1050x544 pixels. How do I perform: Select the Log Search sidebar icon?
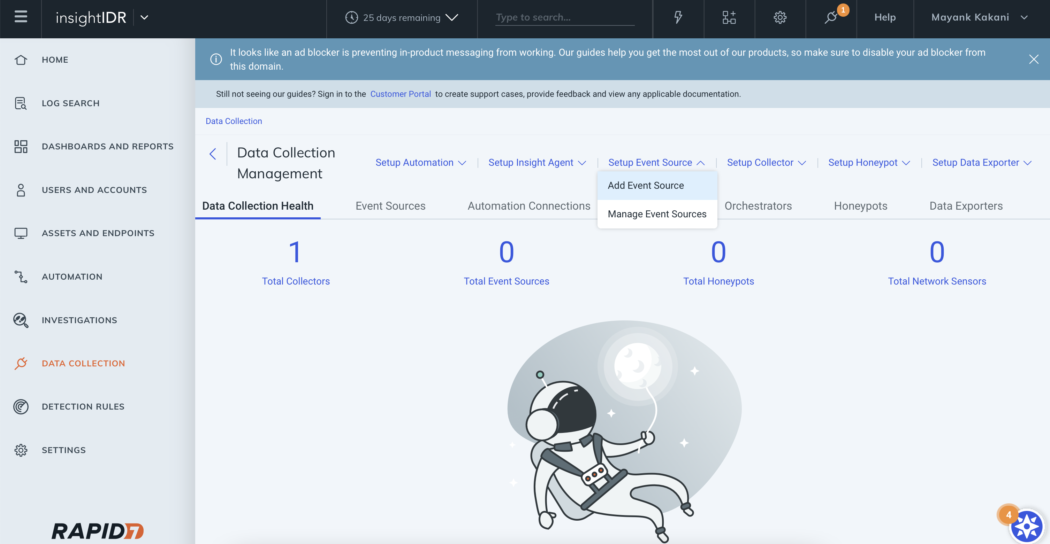tap(21, 103)
